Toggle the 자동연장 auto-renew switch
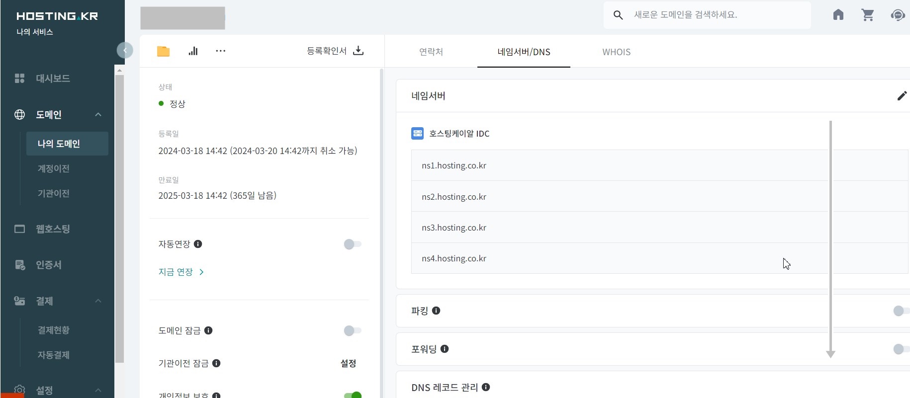910x398 pixels. pos(353,244)
